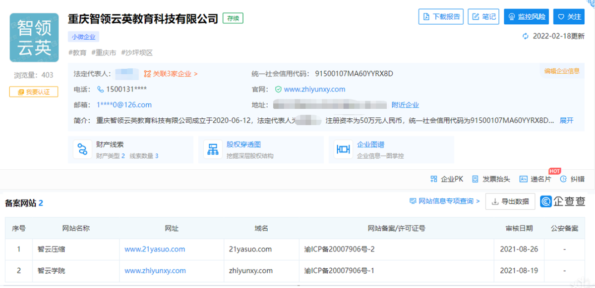Open the #重庆市 hashtag
The width and height of the screenshot is (595, 288).
104,52
